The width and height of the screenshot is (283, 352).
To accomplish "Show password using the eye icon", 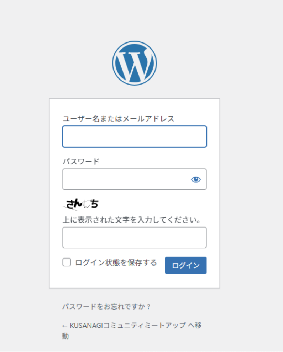I will click(x=196, y=179).
